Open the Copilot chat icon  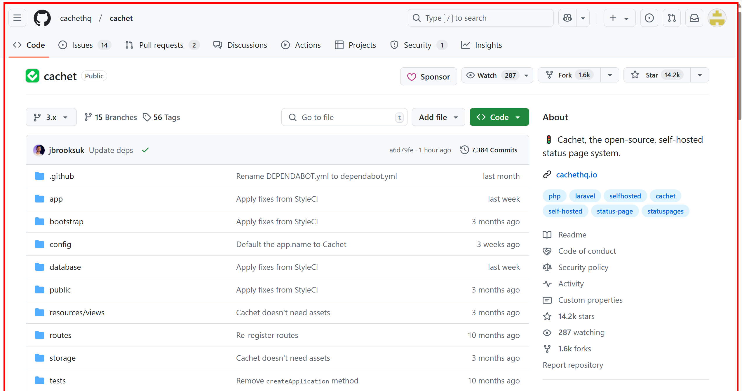pos(567,18)
